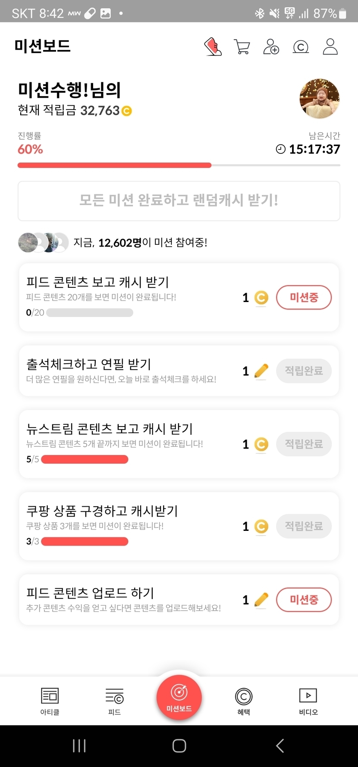Screen dimensions: 358x767
Task: Open the shopping cart
Action: coord(242,47)
